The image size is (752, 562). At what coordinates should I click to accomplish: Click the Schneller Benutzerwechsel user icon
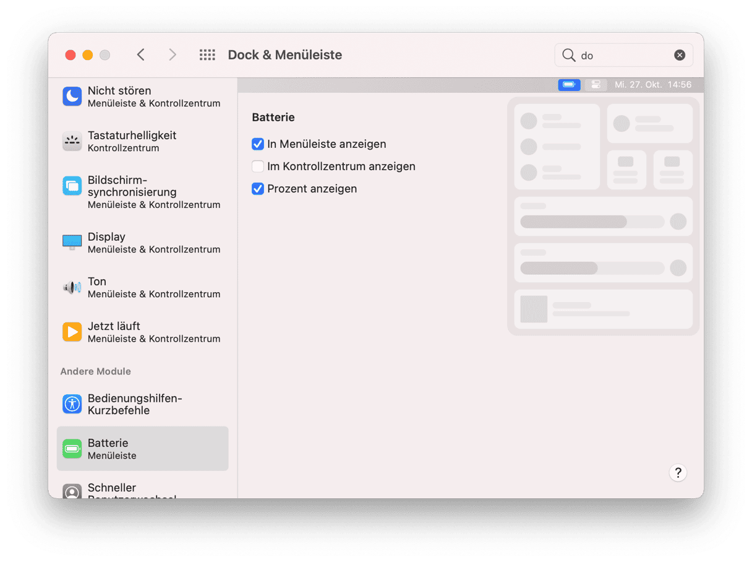click(x=72, y=491)
